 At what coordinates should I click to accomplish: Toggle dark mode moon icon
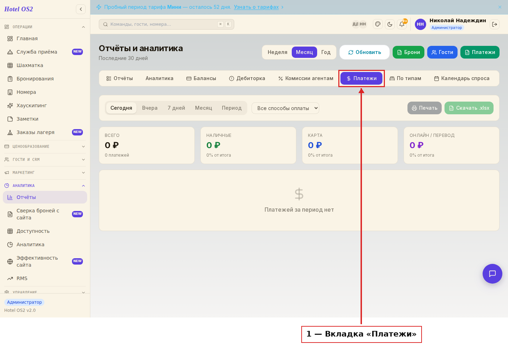[x=390, y=24]
